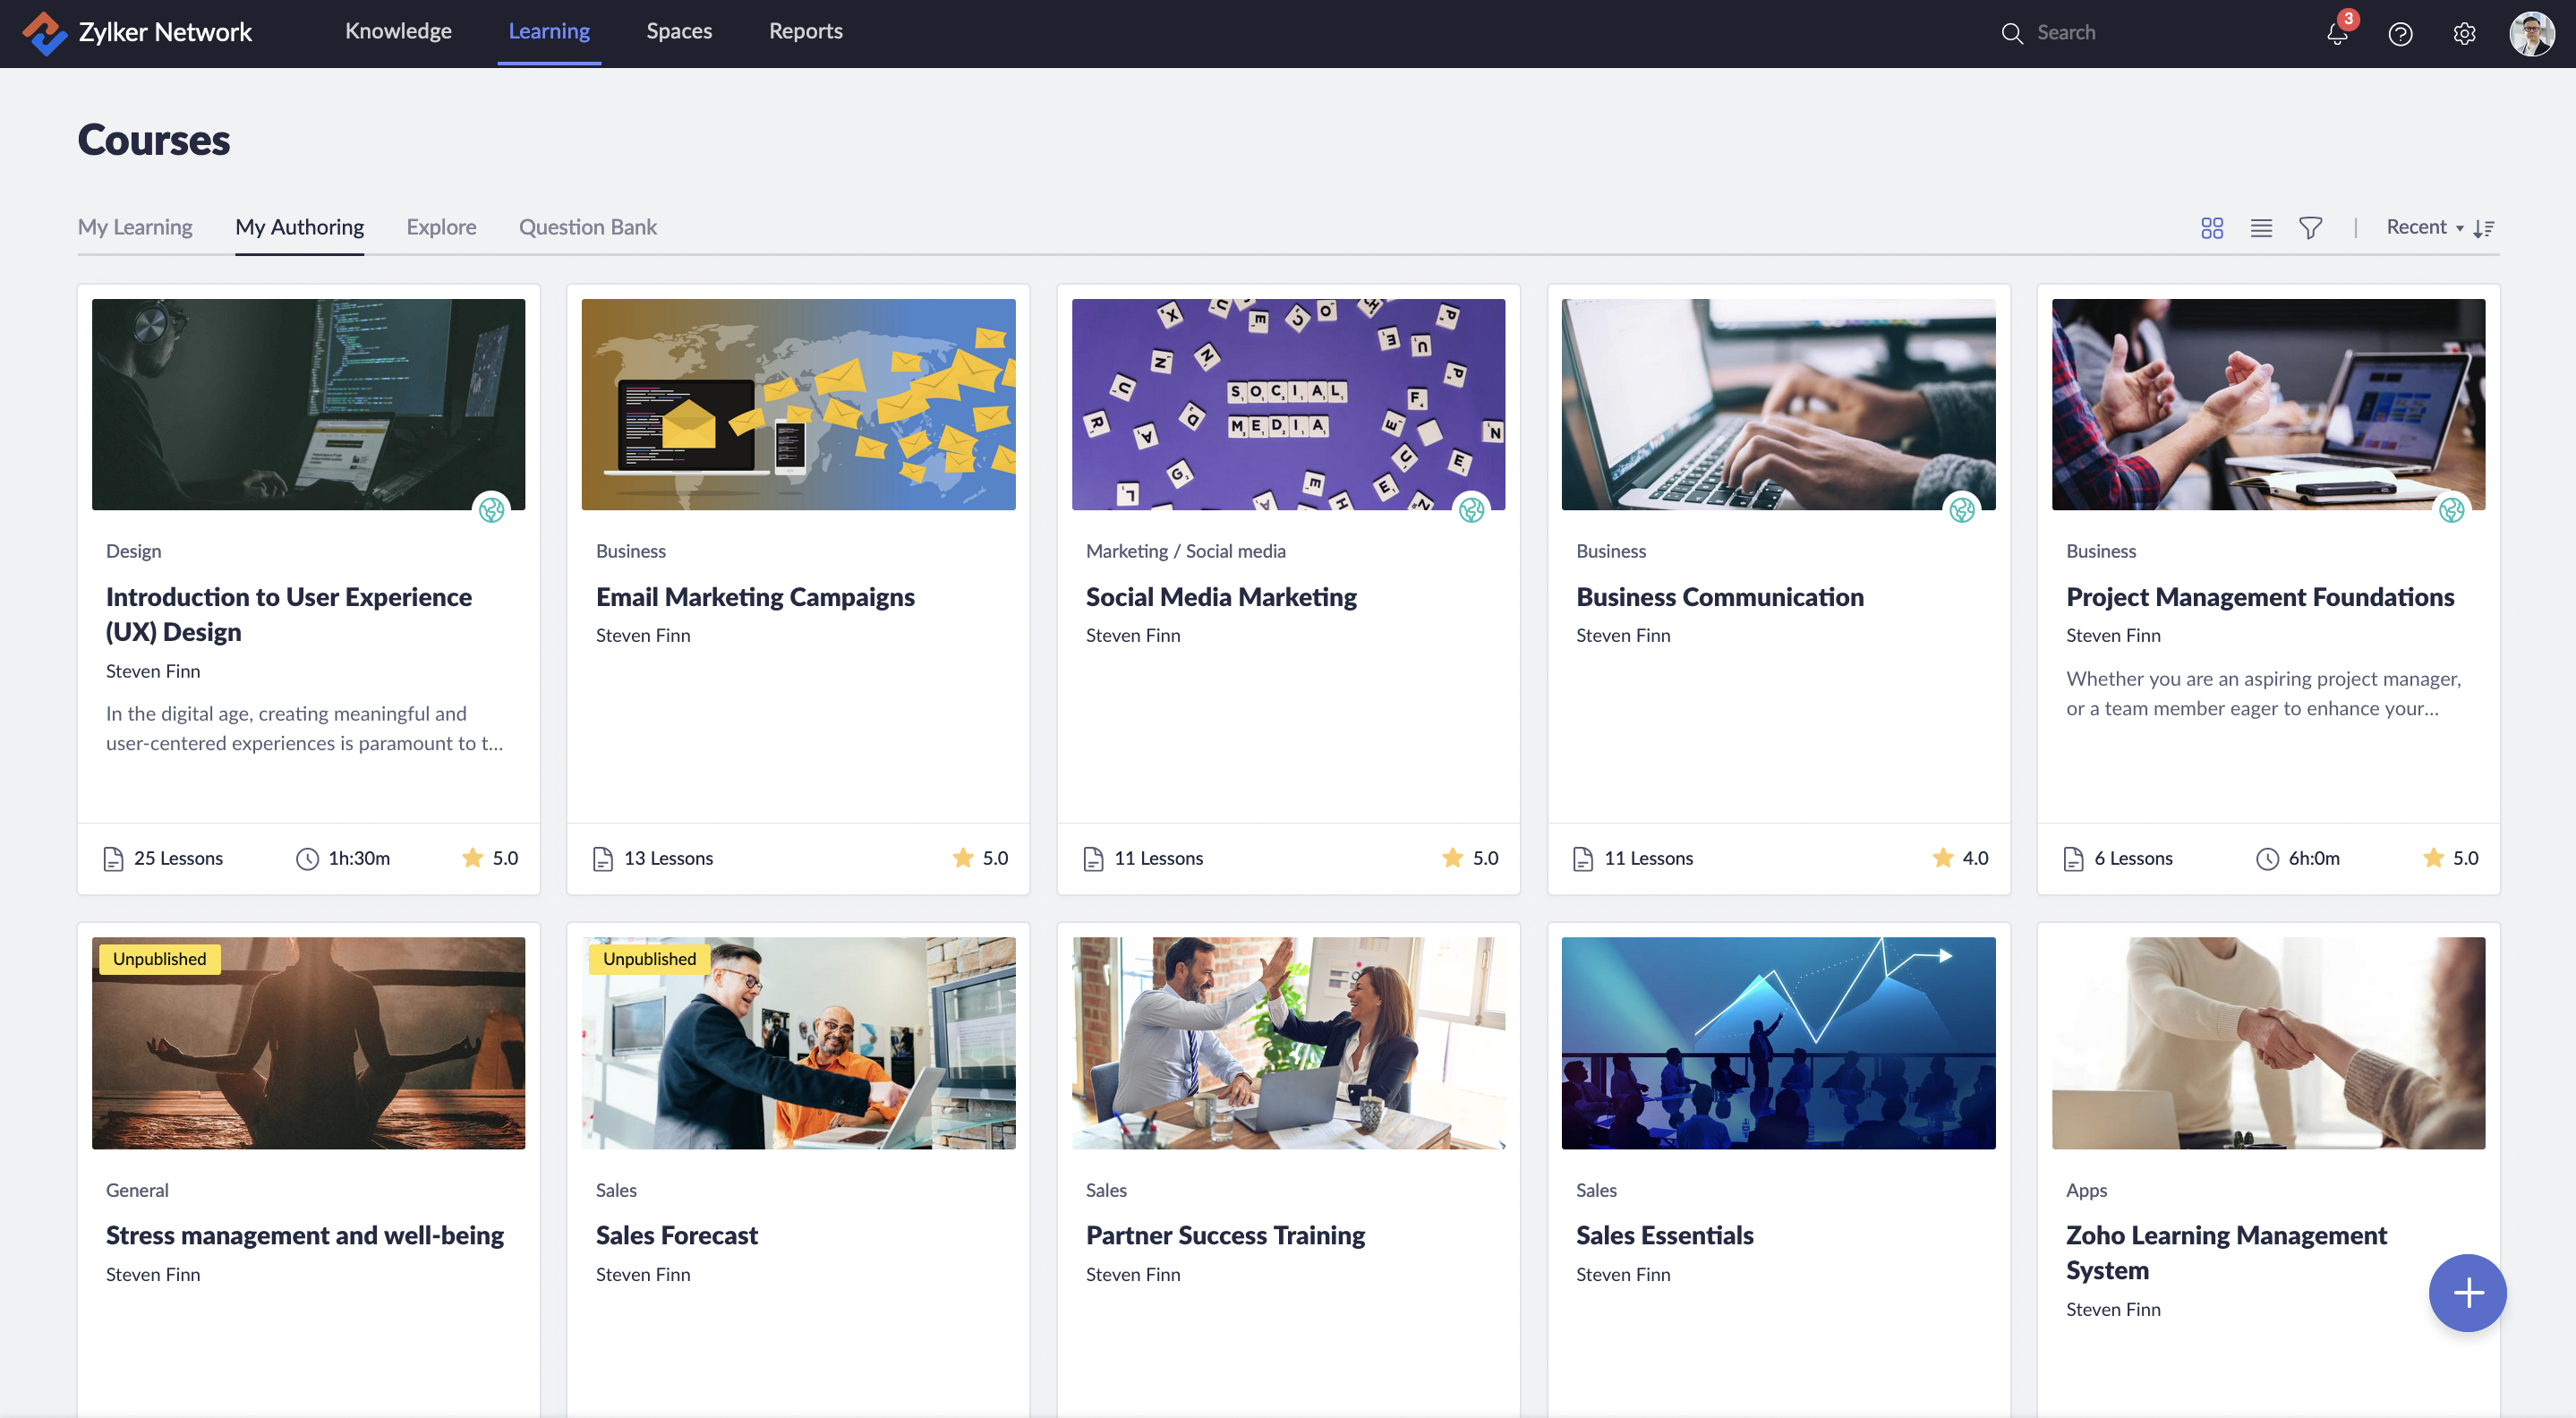Open the notifications bell icon

[x=2336, y=34]
